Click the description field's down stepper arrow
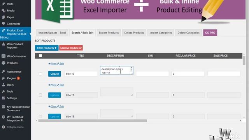 pyautogui.click(x=132, y=70)
